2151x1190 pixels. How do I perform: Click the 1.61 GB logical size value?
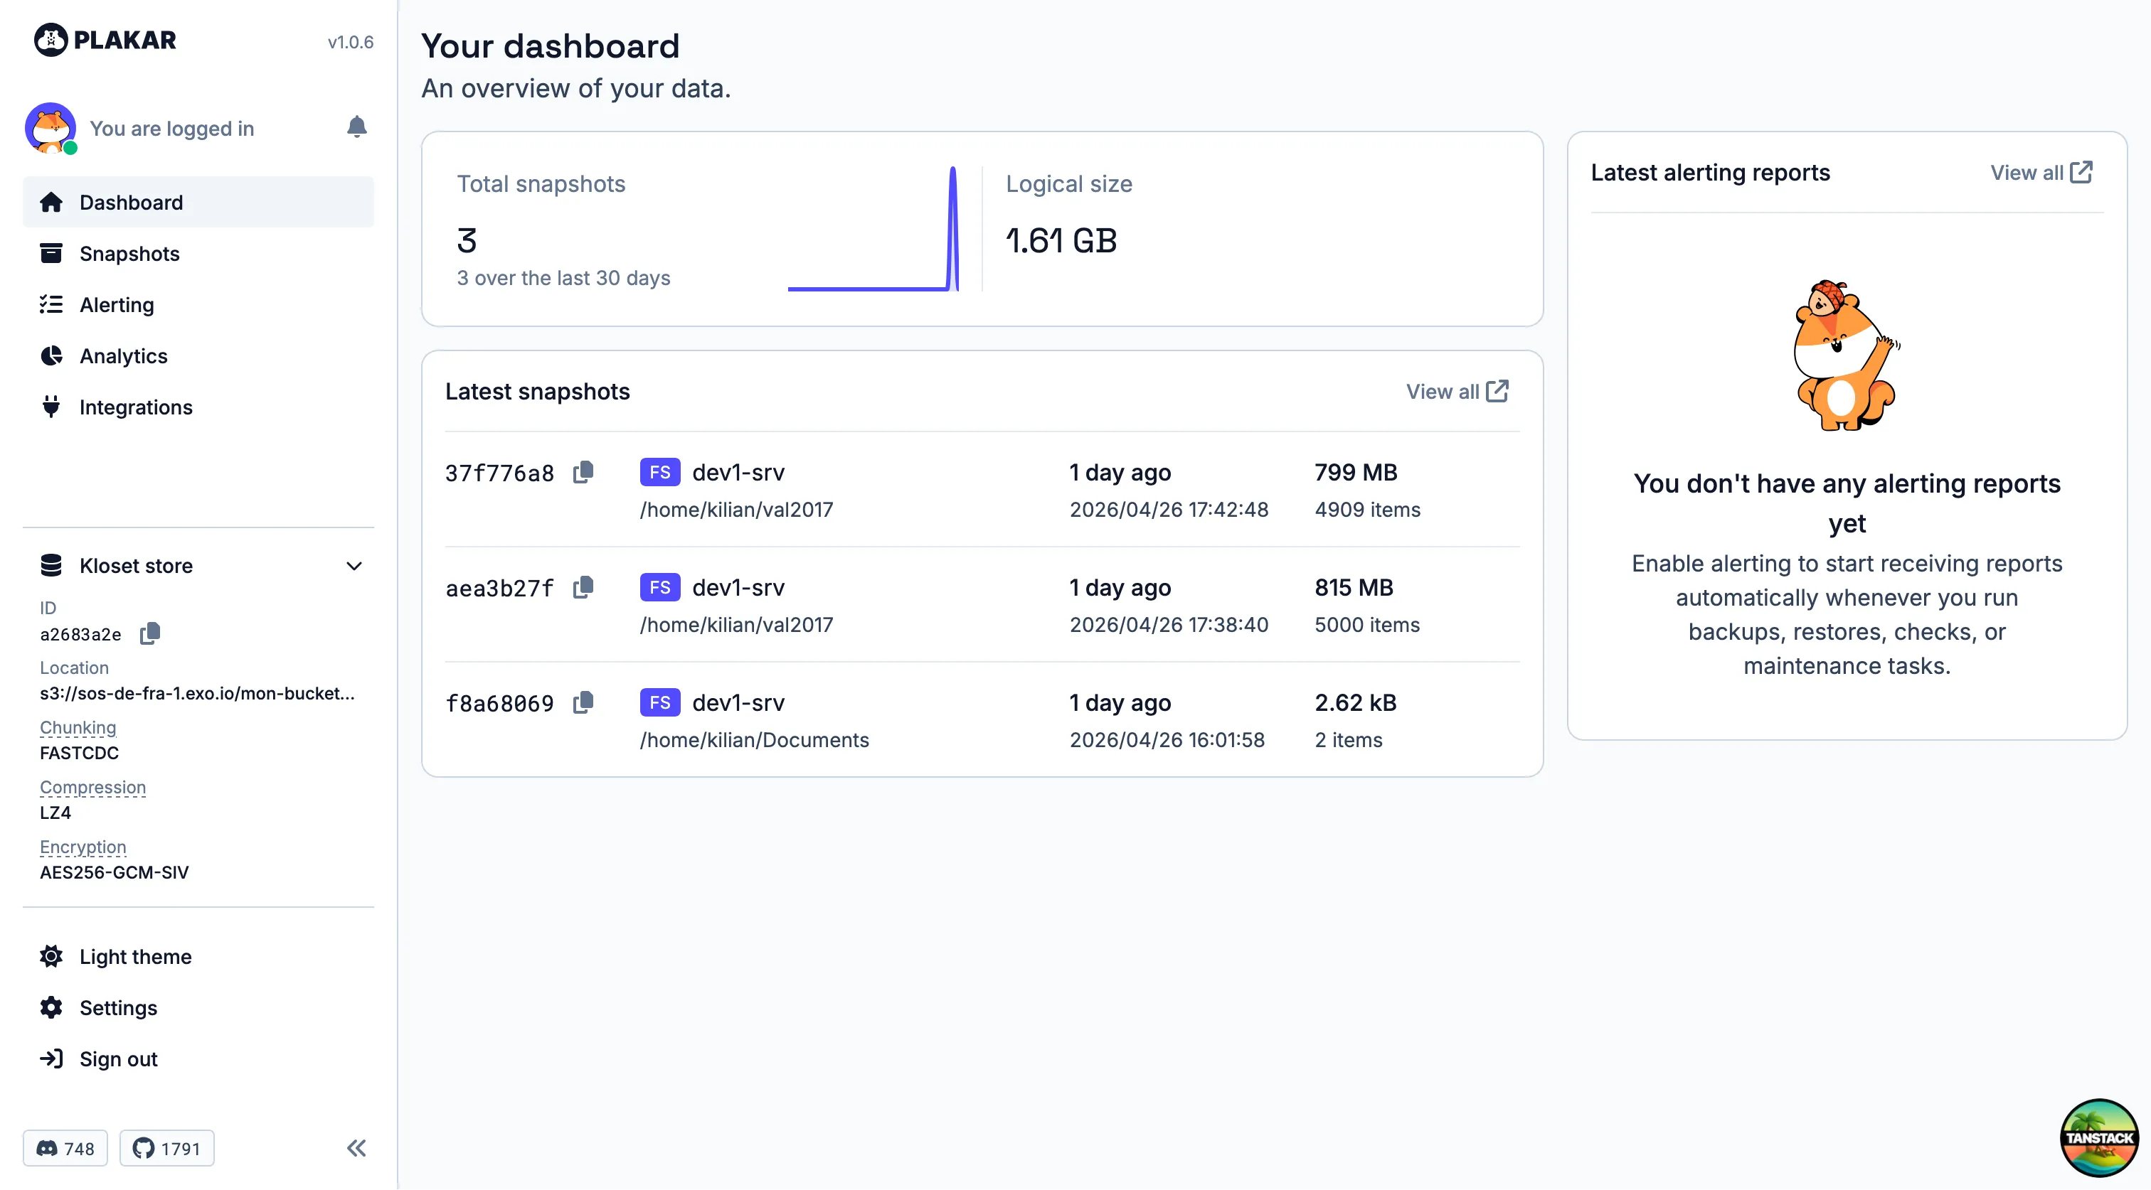pyautogui.click(x=1061, y=241)
